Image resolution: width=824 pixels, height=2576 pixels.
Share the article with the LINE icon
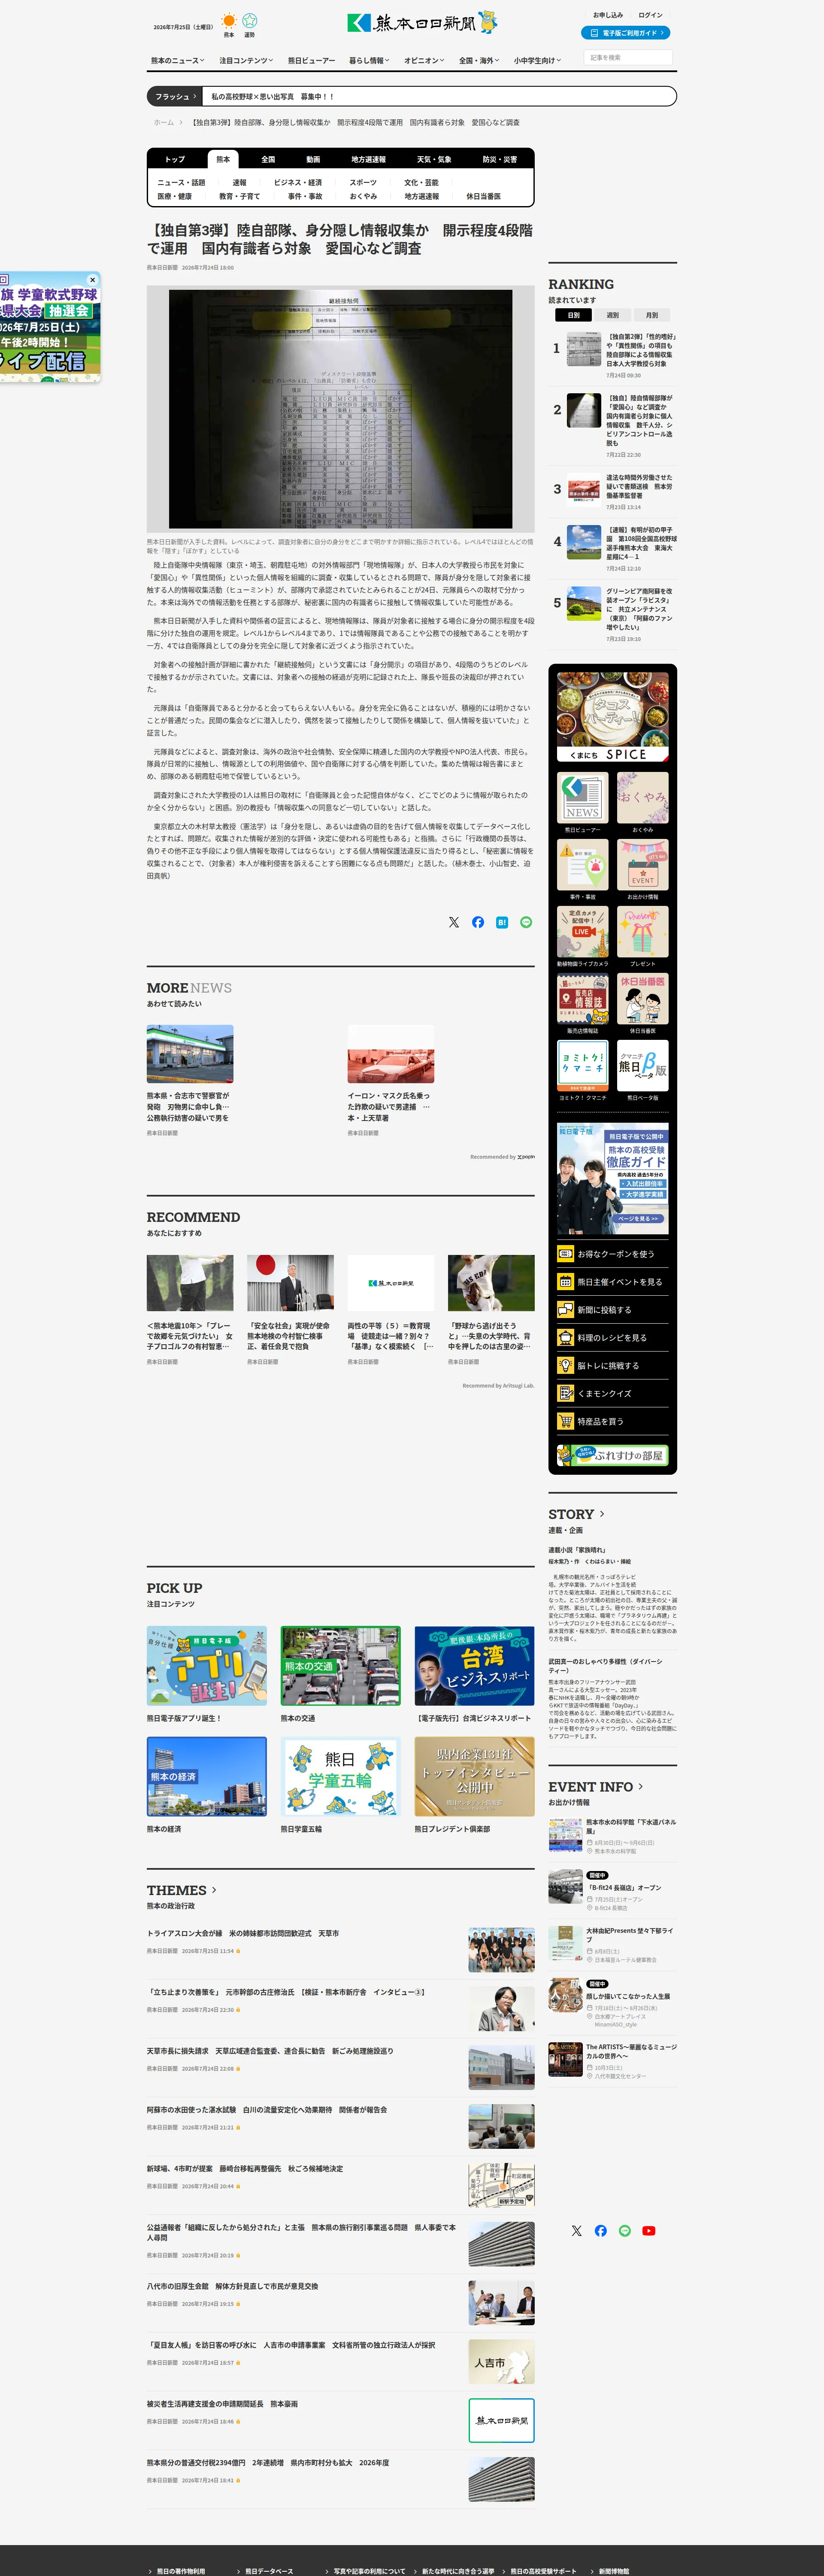(x=526, y=922)
